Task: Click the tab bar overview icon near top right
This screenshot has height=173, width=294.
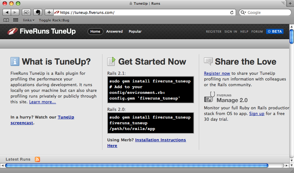Action: [283, 3]
